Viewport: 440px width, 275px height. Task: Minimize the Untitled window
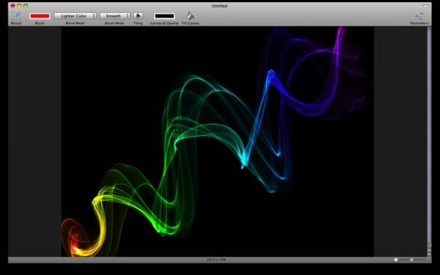pyautogui.click(x=19, y=6)
